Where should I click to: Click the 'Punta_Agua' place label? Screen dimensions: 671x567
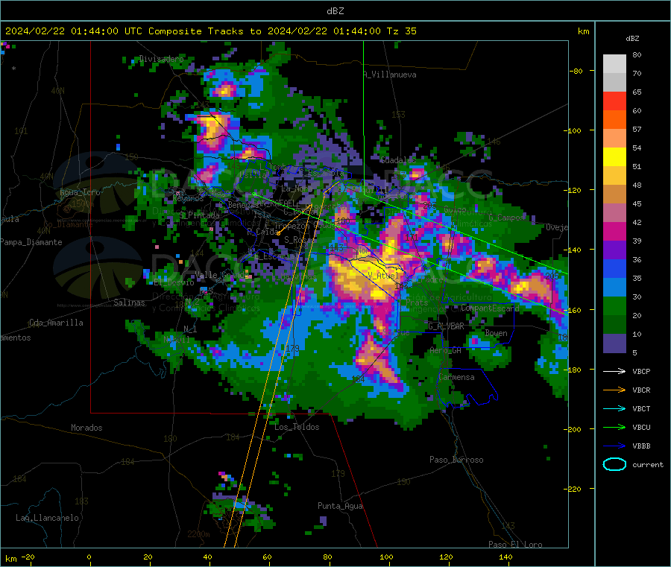point(340,506)
